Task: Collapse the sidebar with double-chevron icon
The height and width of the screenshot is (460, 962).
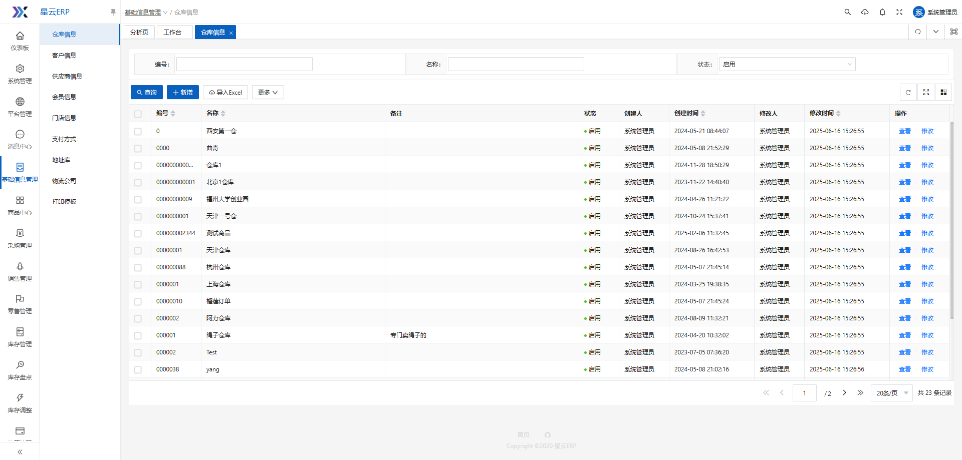Action: 20,452
